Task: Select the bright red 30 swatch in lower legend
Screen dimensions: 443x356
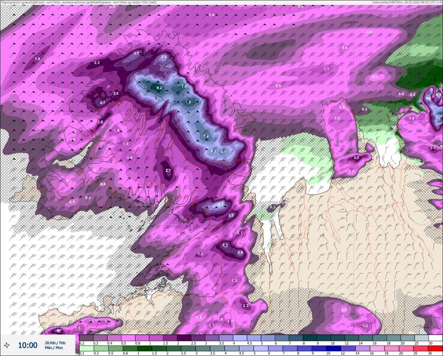Action: click(435, 349)
